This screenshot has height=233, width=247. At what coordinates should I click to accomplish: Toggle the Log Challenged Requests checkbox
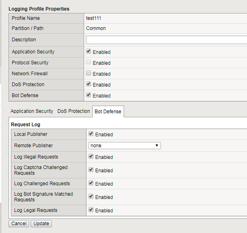point(91,184)
